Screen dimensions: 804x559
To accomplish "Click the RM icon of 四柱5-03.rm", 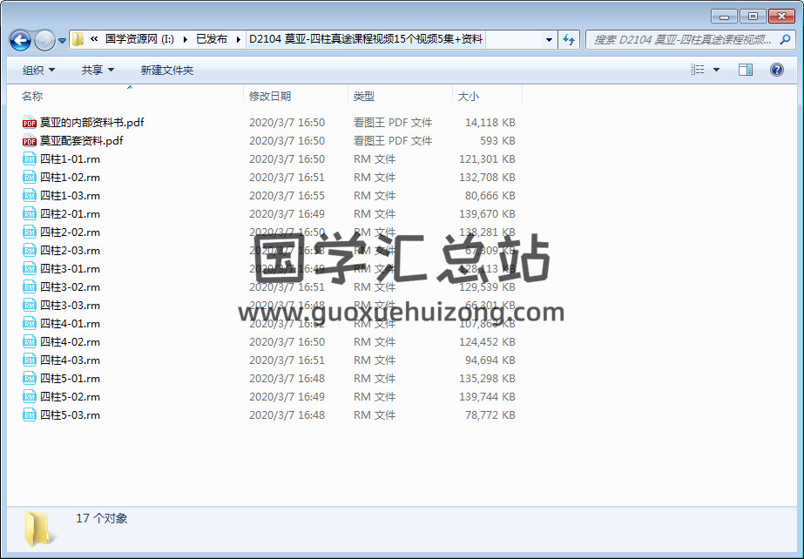I will (x=30, y=415).
